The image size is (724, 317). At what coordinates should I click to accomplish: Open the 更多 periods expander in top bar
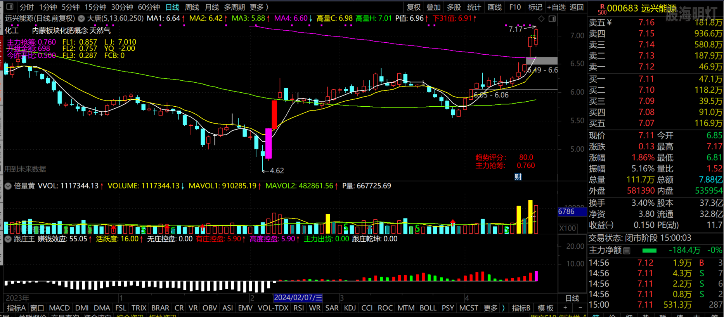259,7
